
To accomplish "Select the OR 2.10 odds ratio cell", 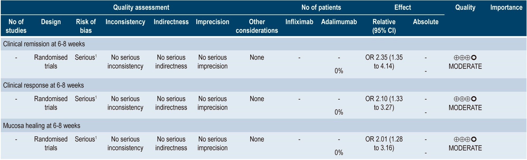I will point(384,103).
